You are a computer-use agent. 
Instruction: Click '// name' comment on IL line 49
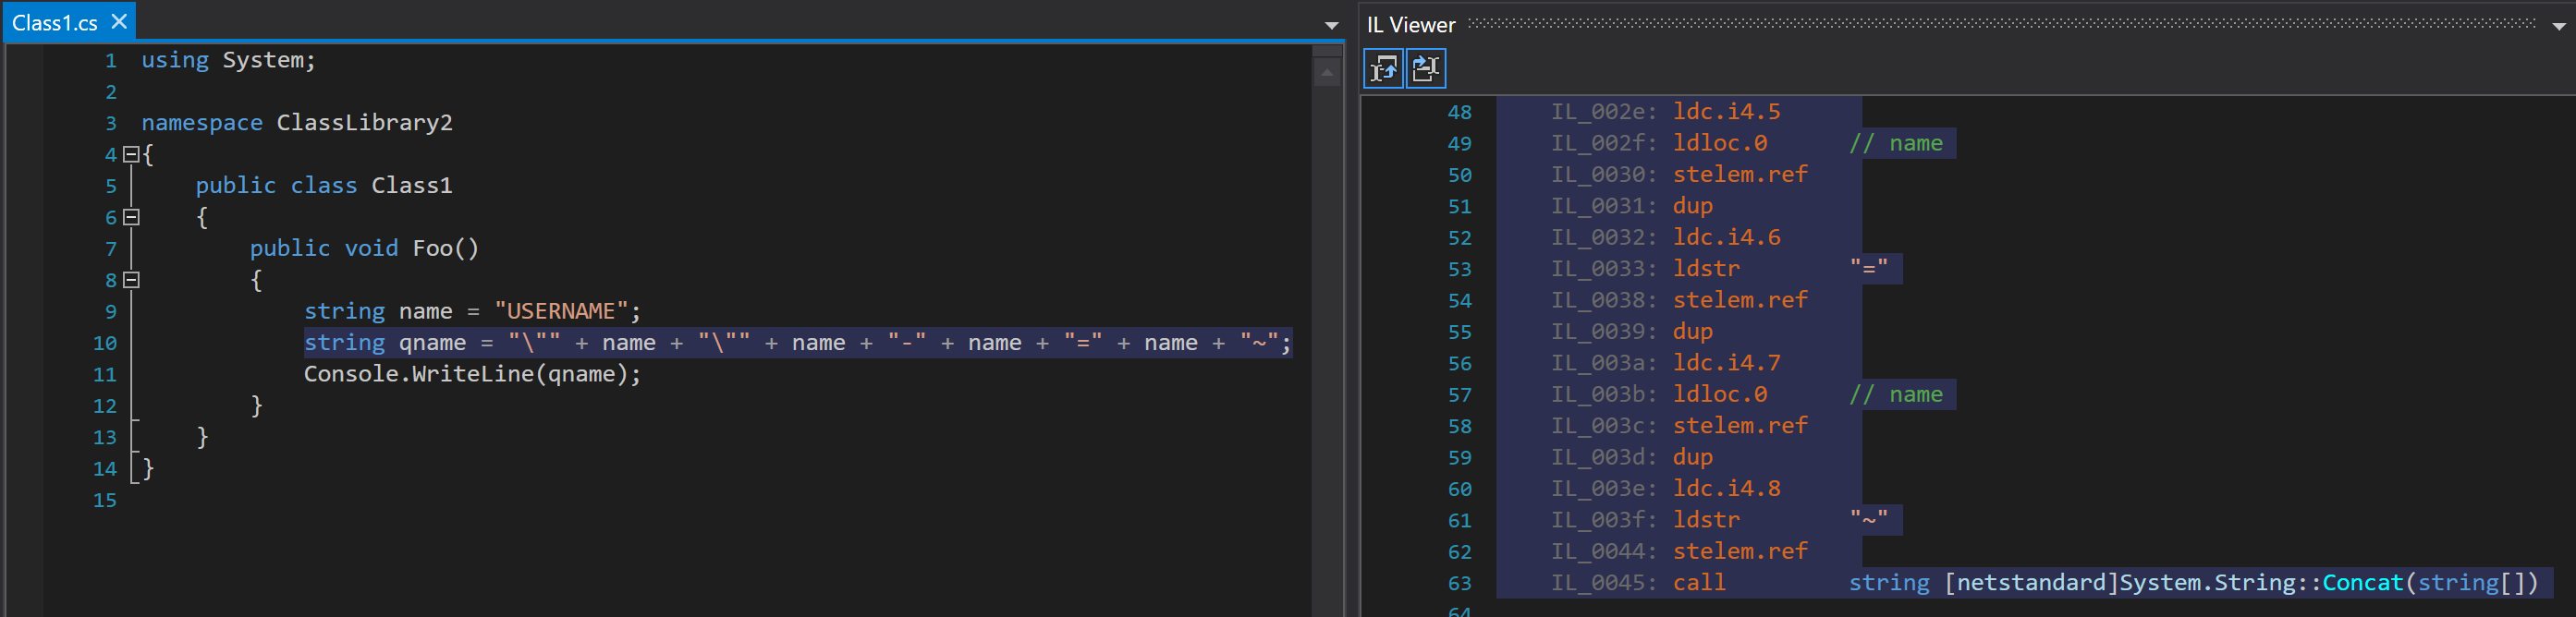coord(1895,143)
